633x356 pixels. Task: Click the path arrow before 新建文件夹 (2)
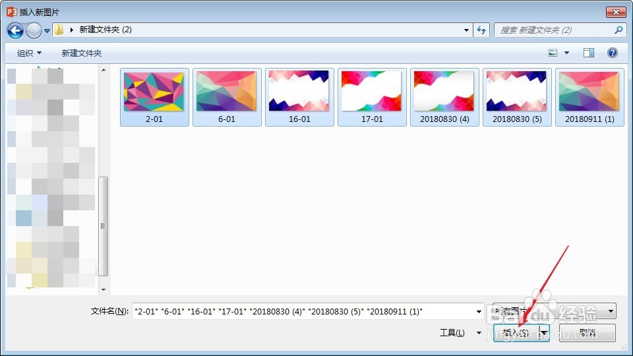pos(71,30)
